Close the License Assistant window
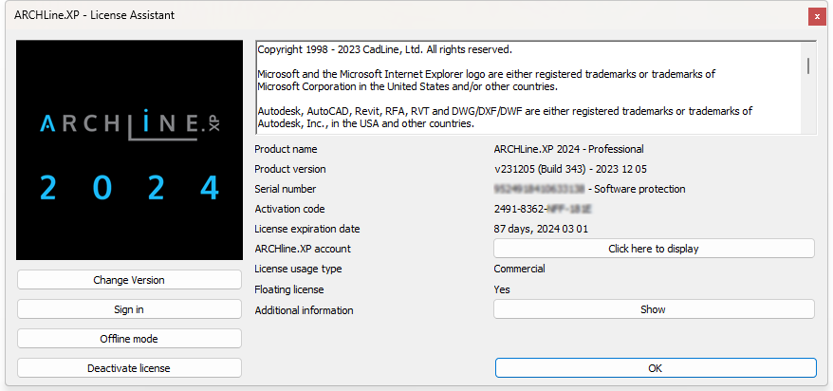 (x=816, y=16)
